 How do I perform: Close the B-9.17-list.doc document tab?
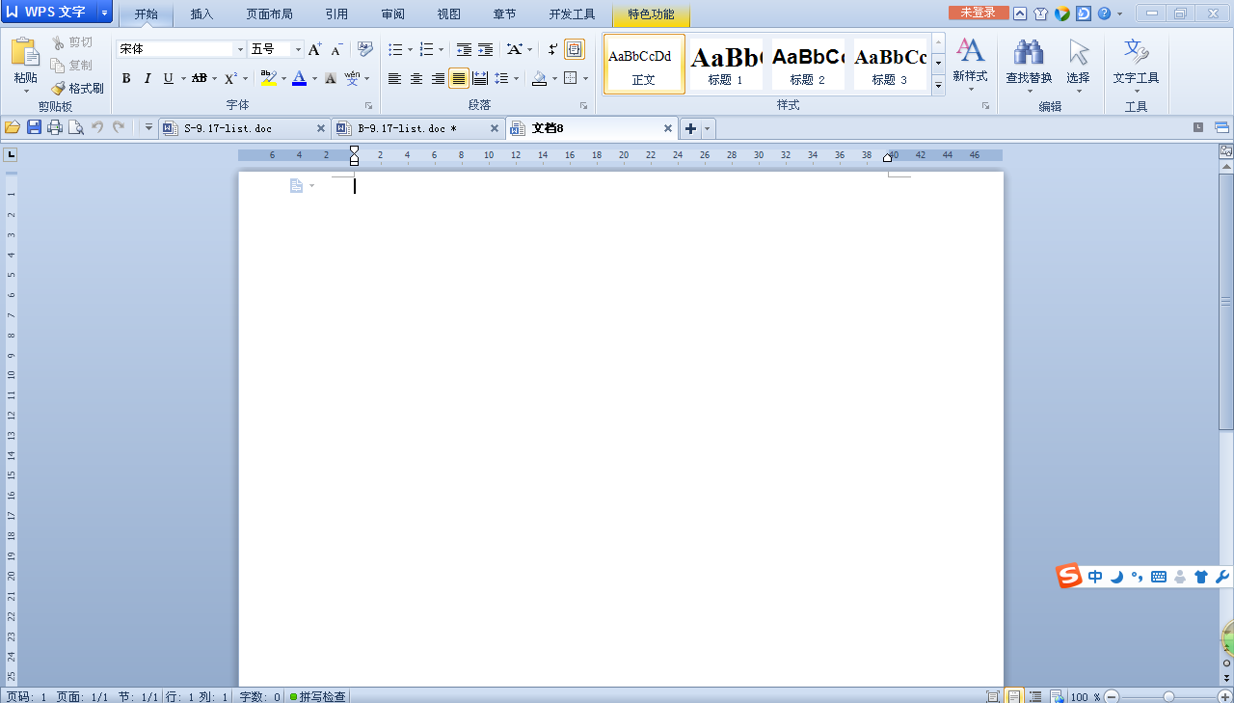click(495, 127)
